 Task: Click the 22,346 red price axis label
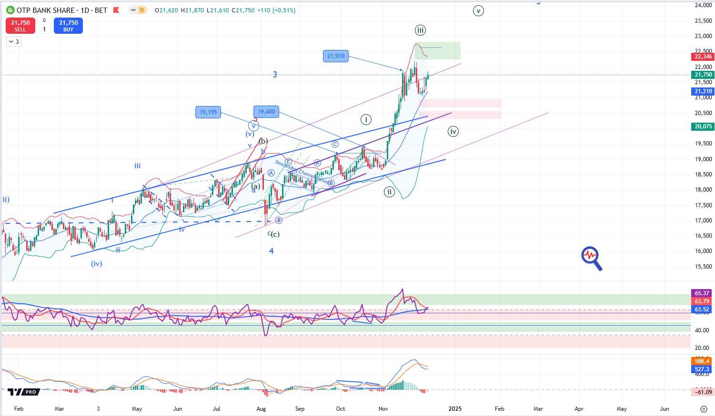point(702,57)
